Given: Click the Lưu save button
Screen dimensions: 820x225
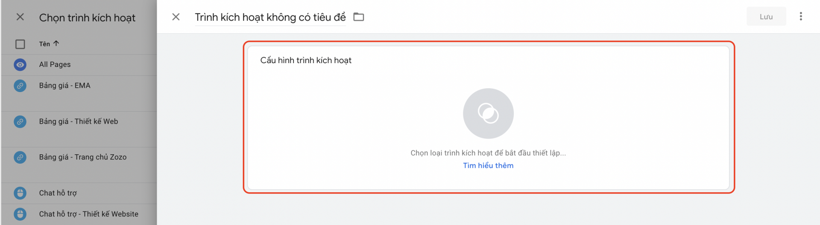Looking at the screenshot, I should [766, 17].
